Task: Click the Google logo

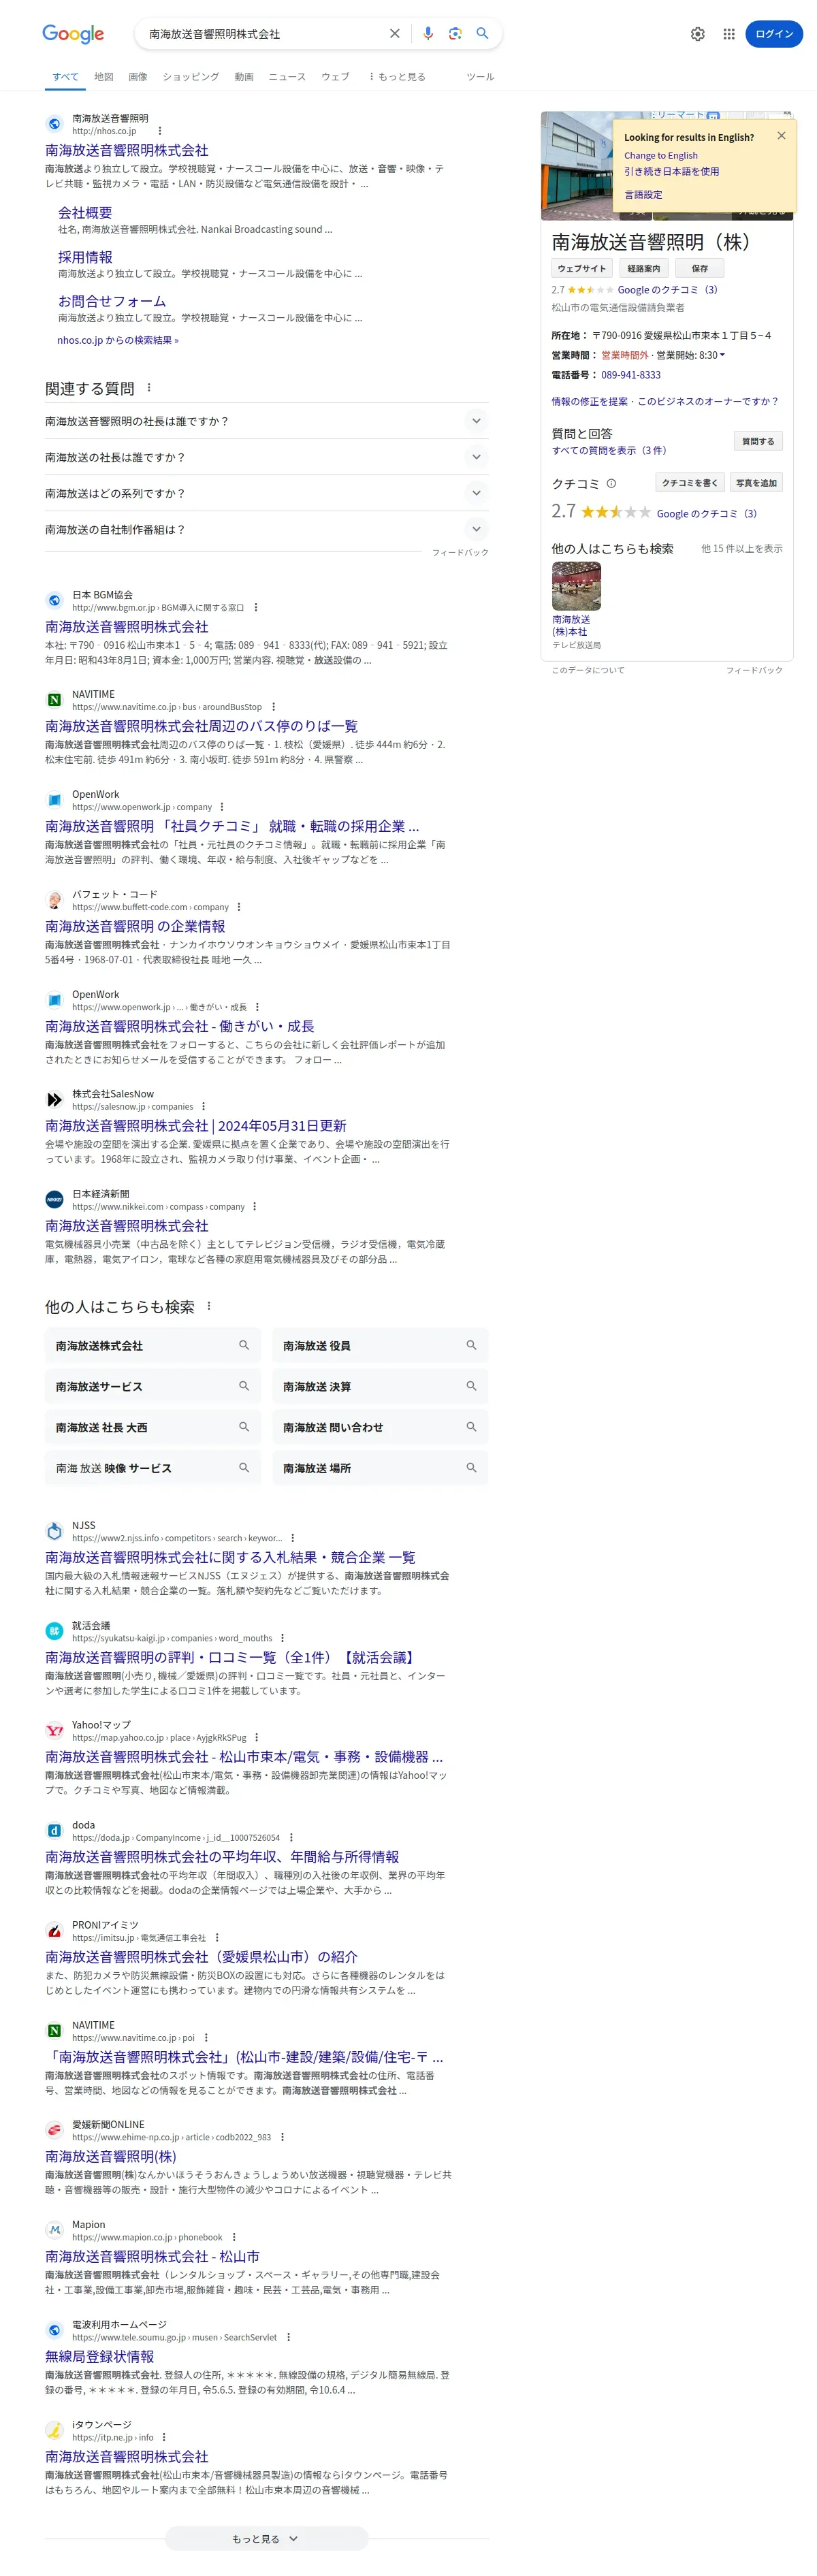Action: pos(73,34)
